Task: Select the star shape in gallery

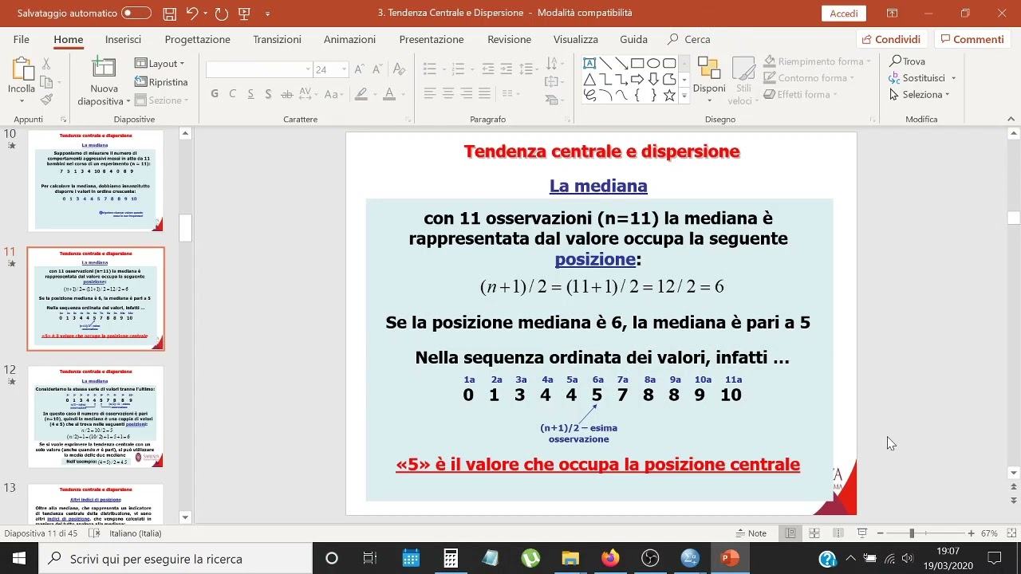Action: [x=669, y=95]
